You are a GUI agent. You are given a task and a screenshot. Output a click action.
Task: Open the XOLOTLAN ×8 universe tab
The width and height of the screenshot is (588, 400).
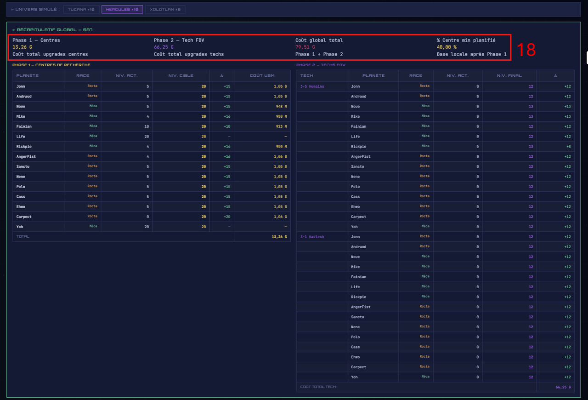tap(165, 9)
